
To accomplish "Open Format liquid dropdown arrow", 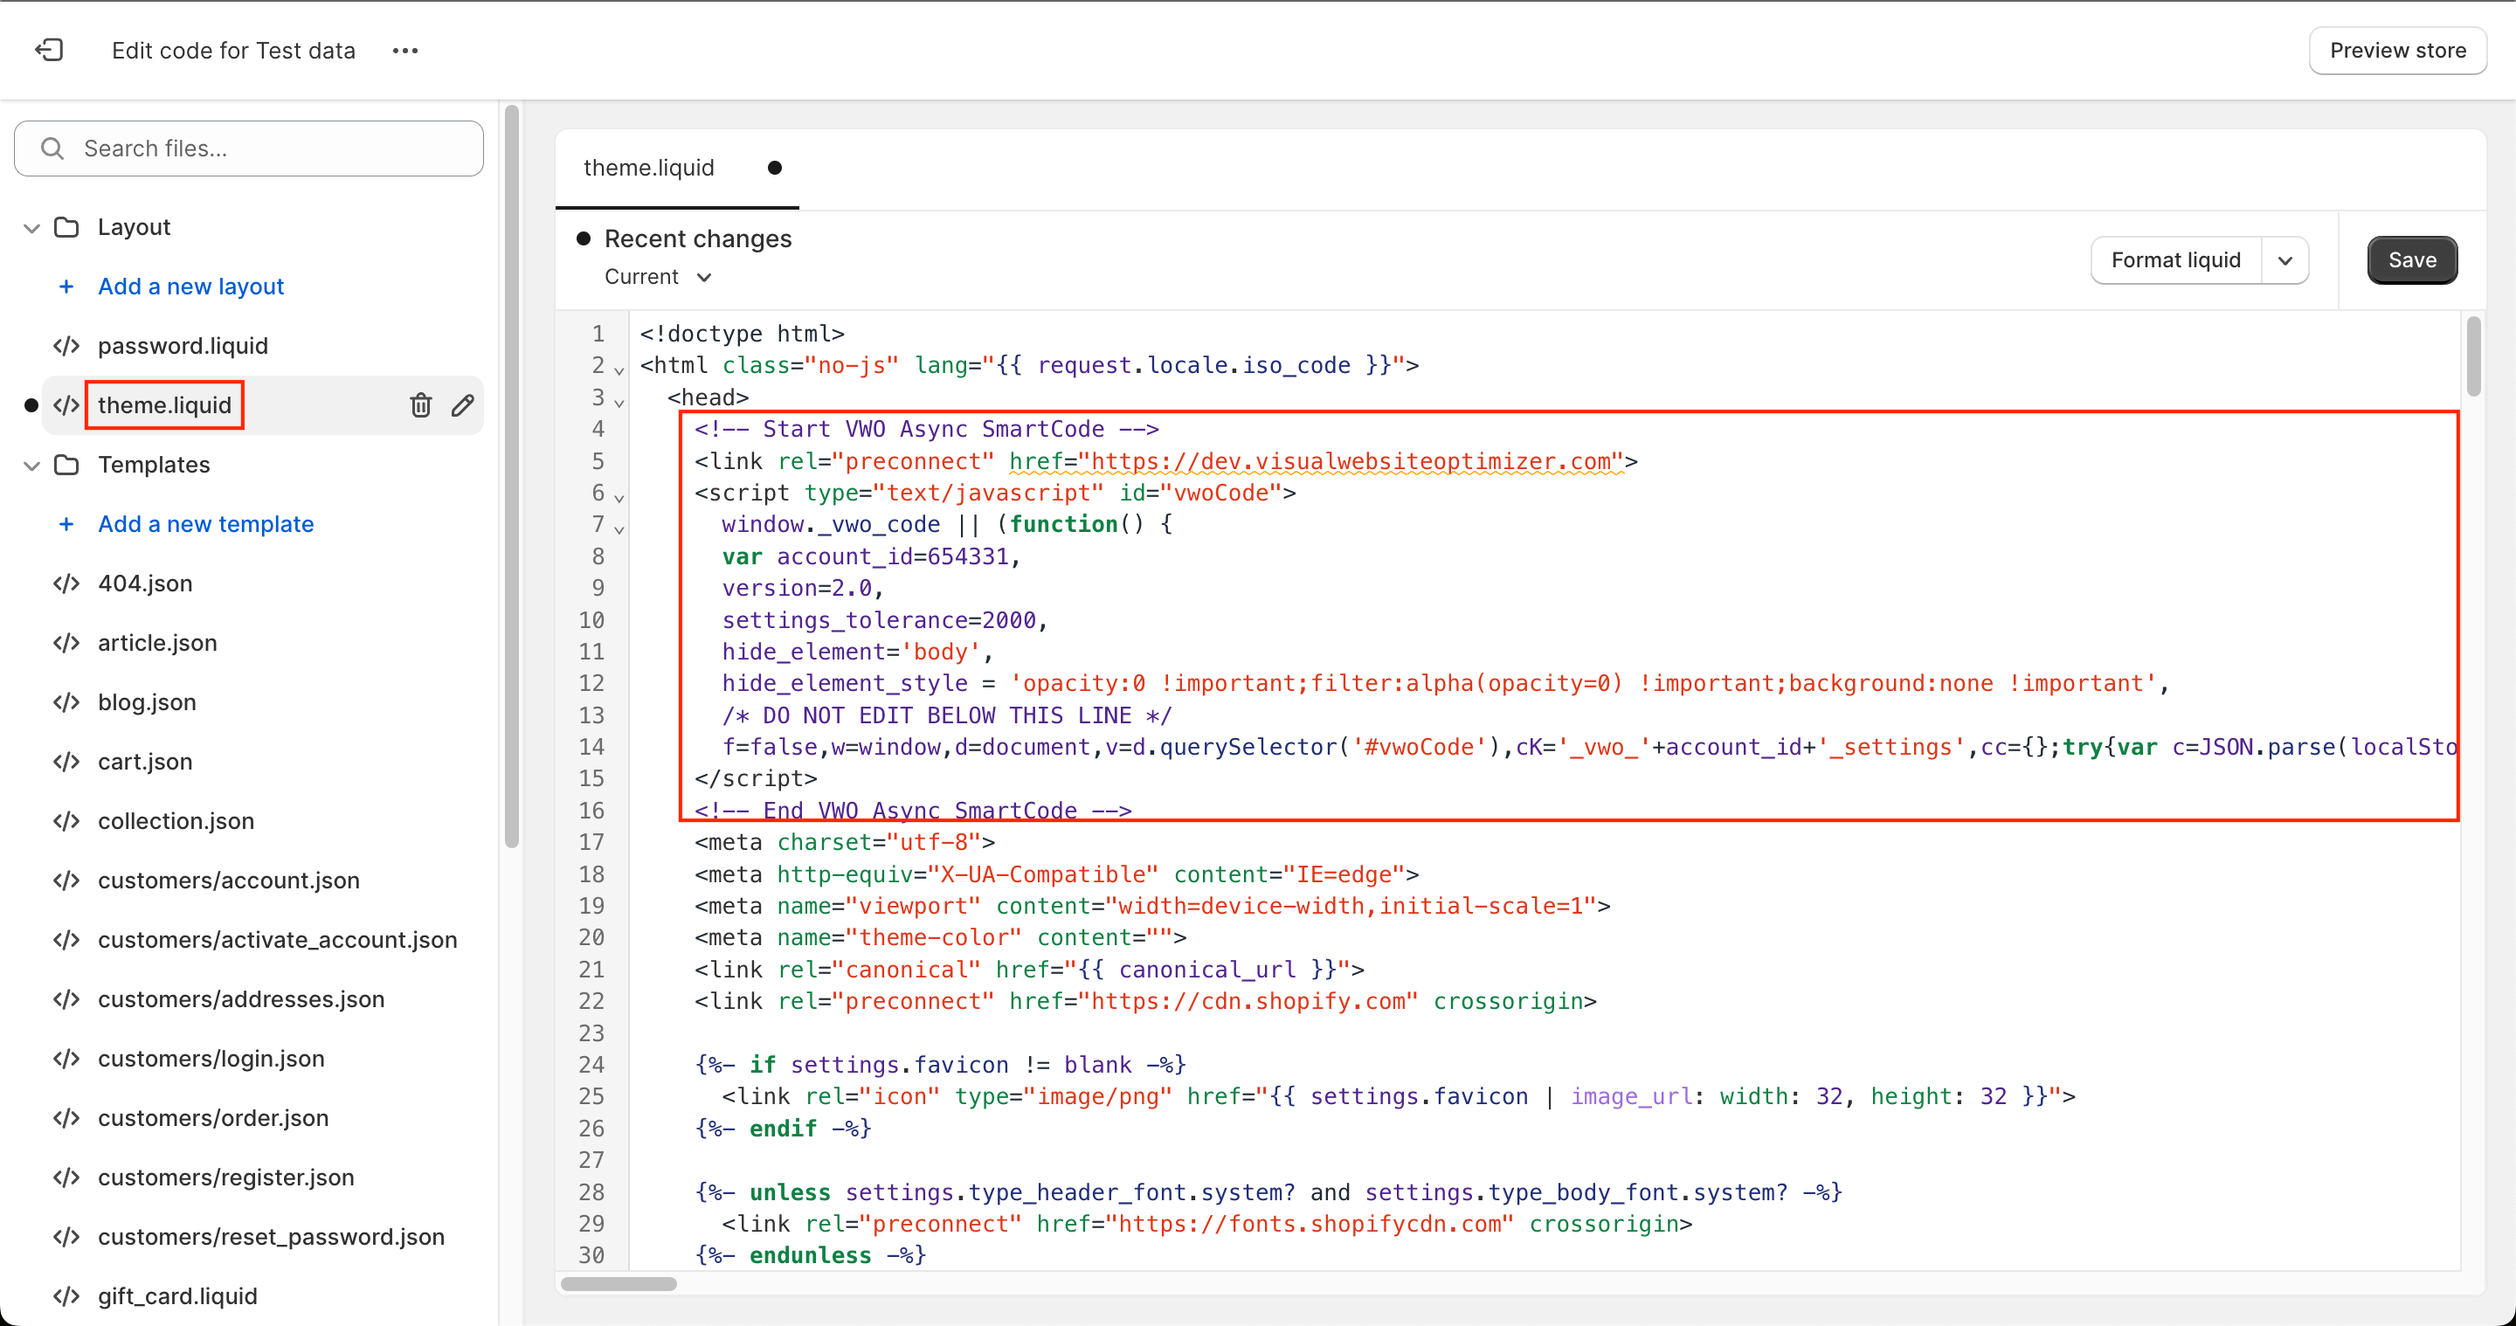I will pos(2284,259).
